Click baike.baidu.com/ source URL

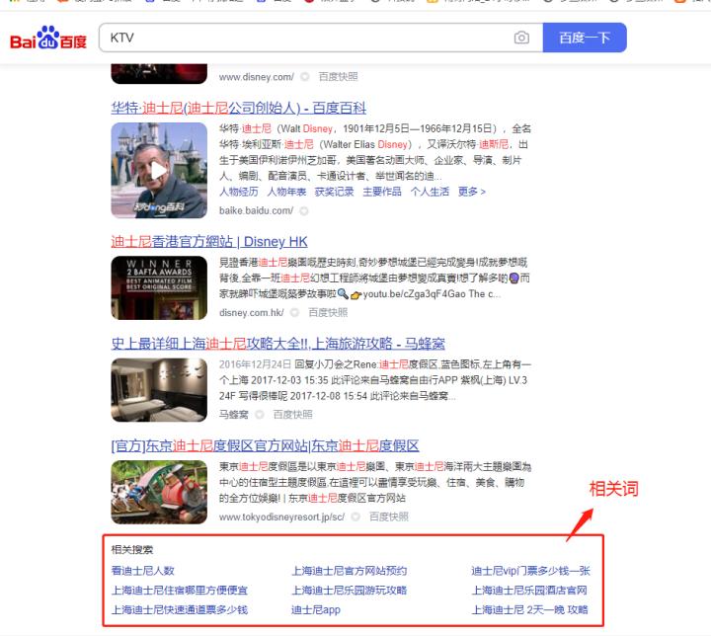coord(256,211)
